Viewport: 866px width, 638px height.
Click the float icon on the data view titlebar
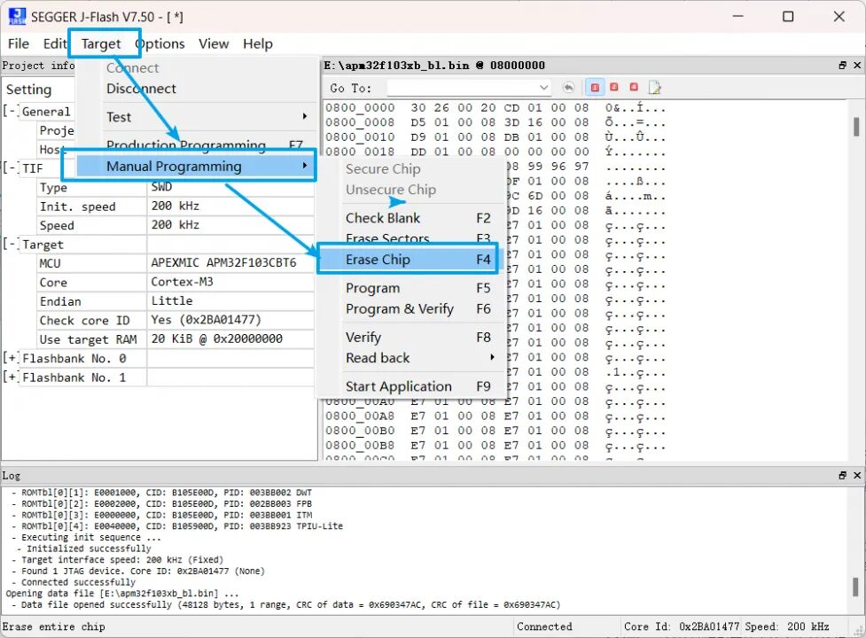[842, 65]
